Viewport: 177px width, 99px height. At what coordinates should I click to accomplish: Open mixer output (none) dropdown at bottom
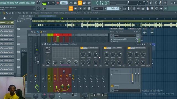click(127, 90)
